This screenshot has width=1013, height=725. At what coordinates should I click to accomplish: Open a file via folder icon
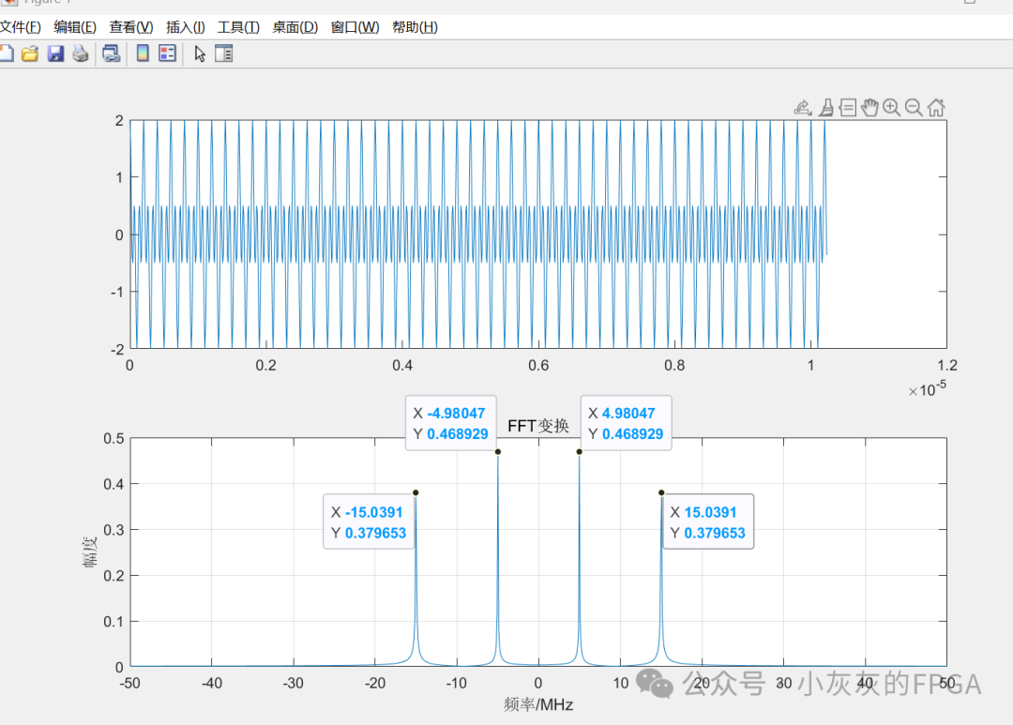(x=30, y=53)
